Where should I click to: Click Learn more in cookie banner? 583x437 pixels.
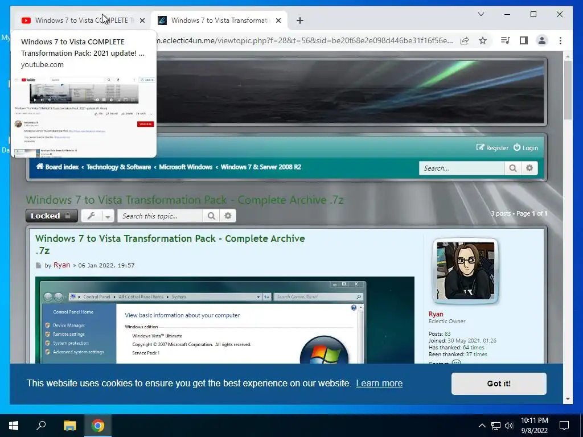379,383
